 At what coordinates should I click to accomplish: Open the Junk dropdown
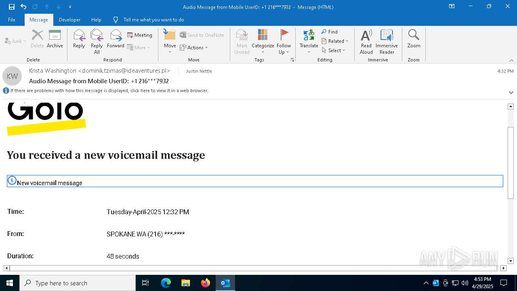pos(15,41)
